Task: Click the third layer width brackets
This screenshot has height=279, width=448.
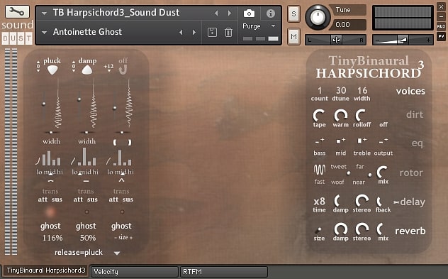Action: click(122, 142)
